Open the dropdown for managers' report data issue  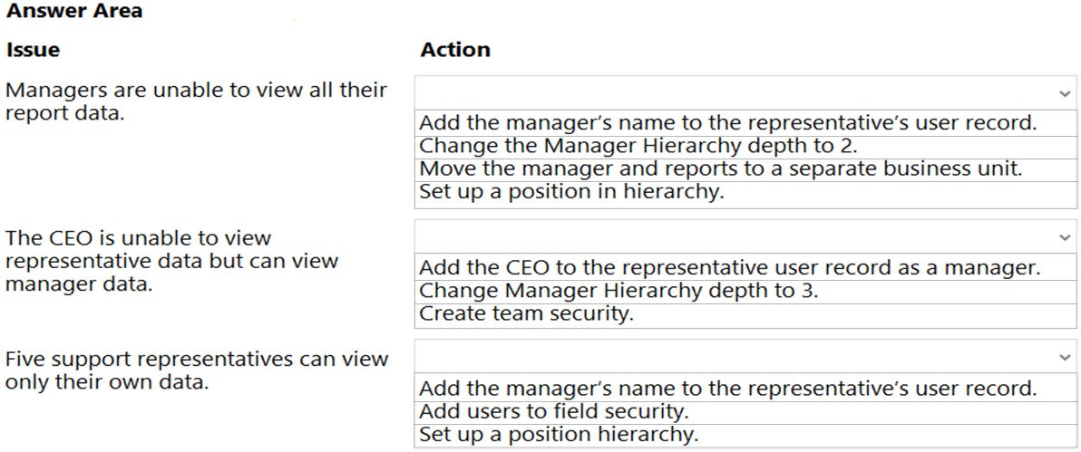point(744,93)
